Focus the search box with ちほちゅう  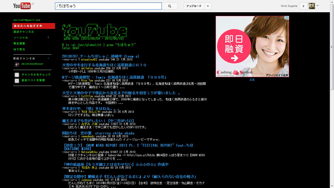(108, 6)
